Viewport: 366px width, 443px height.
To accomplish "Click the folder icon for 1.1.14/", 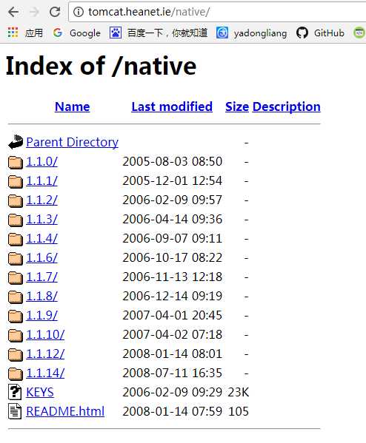I will coord(16,373).
